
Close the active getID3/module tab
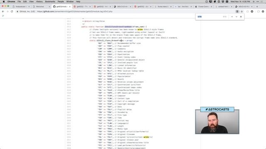point(70,7)
